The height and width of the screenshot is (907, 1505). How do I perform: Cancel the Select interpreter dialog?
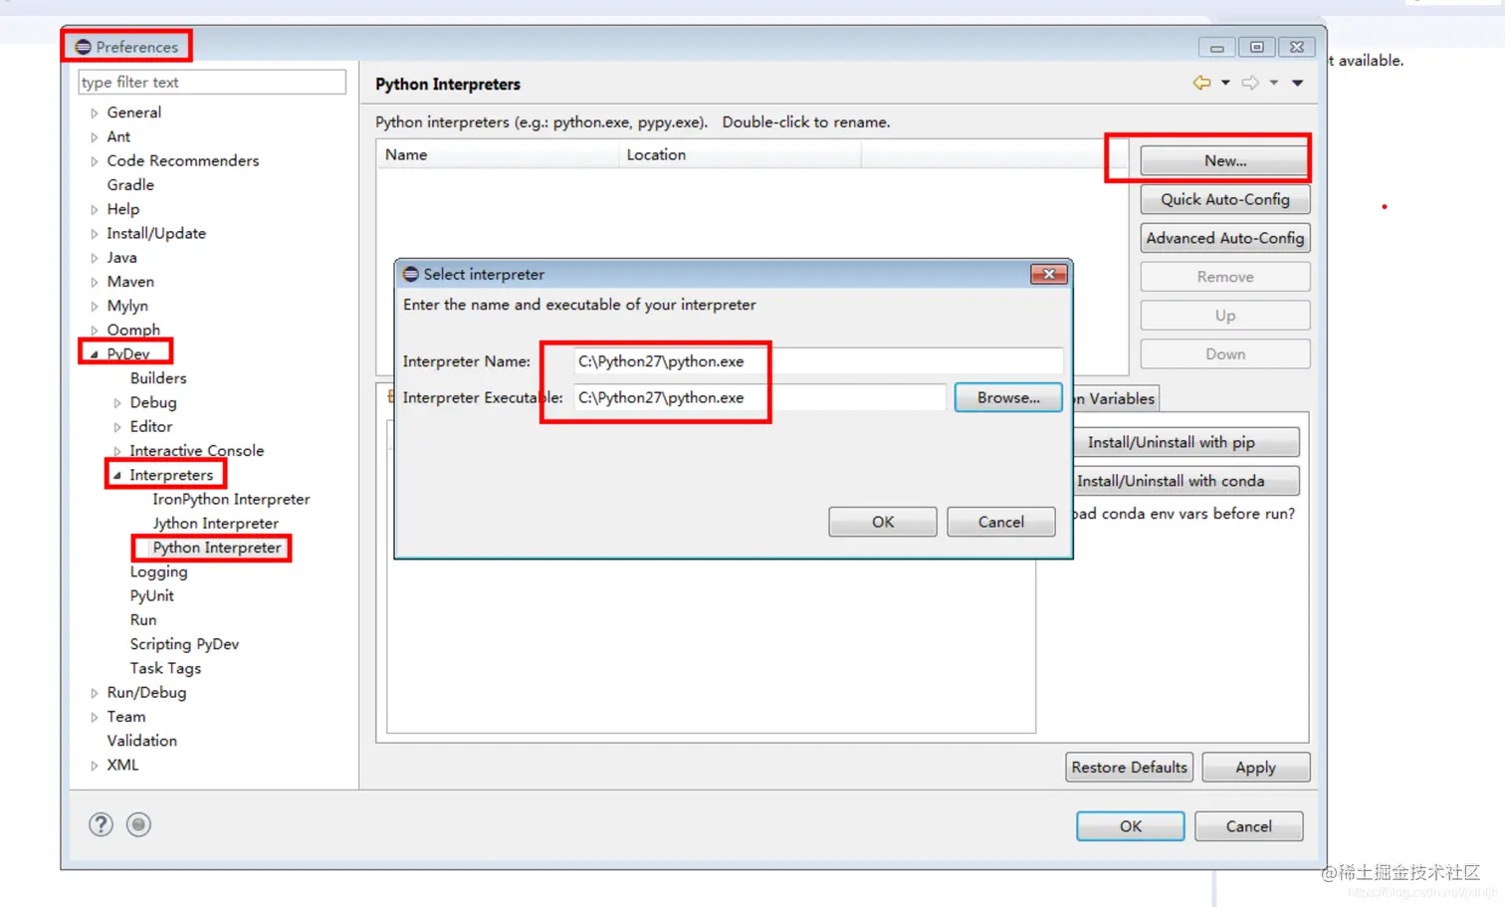coord(1001,522)
